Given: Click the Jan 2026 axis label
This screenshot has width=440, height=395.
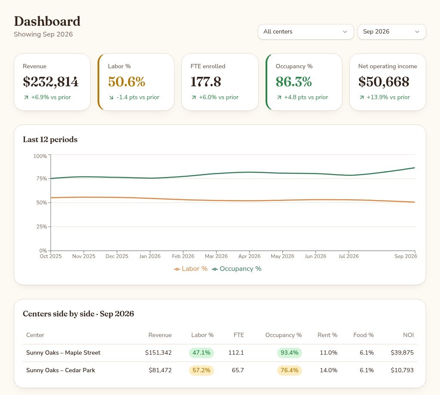Looking at the screenshot, I should click(150, 256).
